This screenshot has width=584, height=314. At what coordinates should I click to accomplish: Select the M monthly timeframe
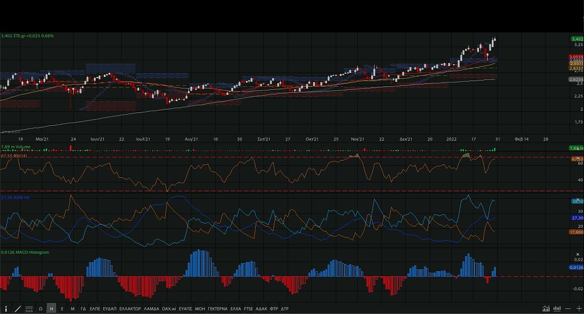pos(72,309)
